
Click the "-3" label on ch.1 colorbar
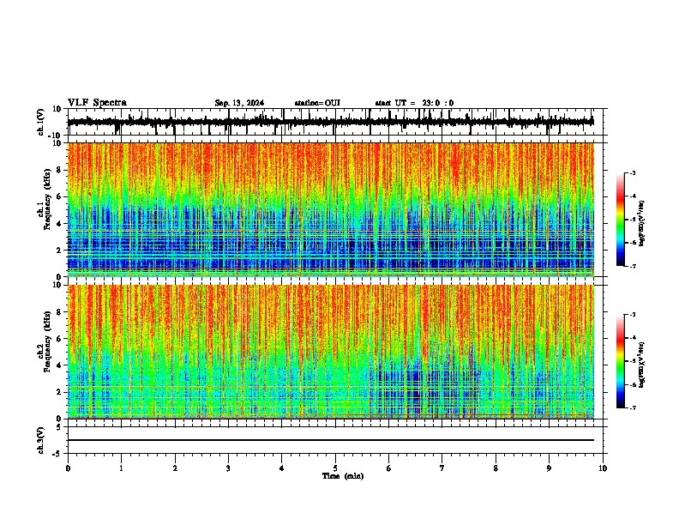pos(632,173)
